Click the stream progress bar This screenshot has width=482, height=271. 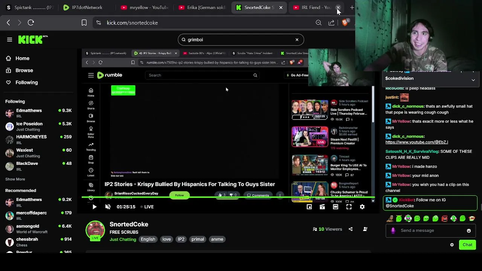coord(228,197)
